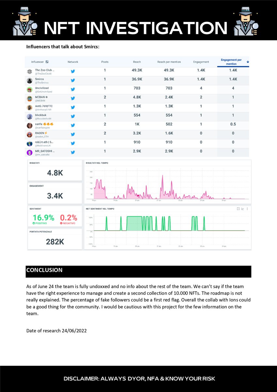Open fullscreen view of the net sentiment chart
The height and width of the screenshot is (392, 277).
point(238,209)
